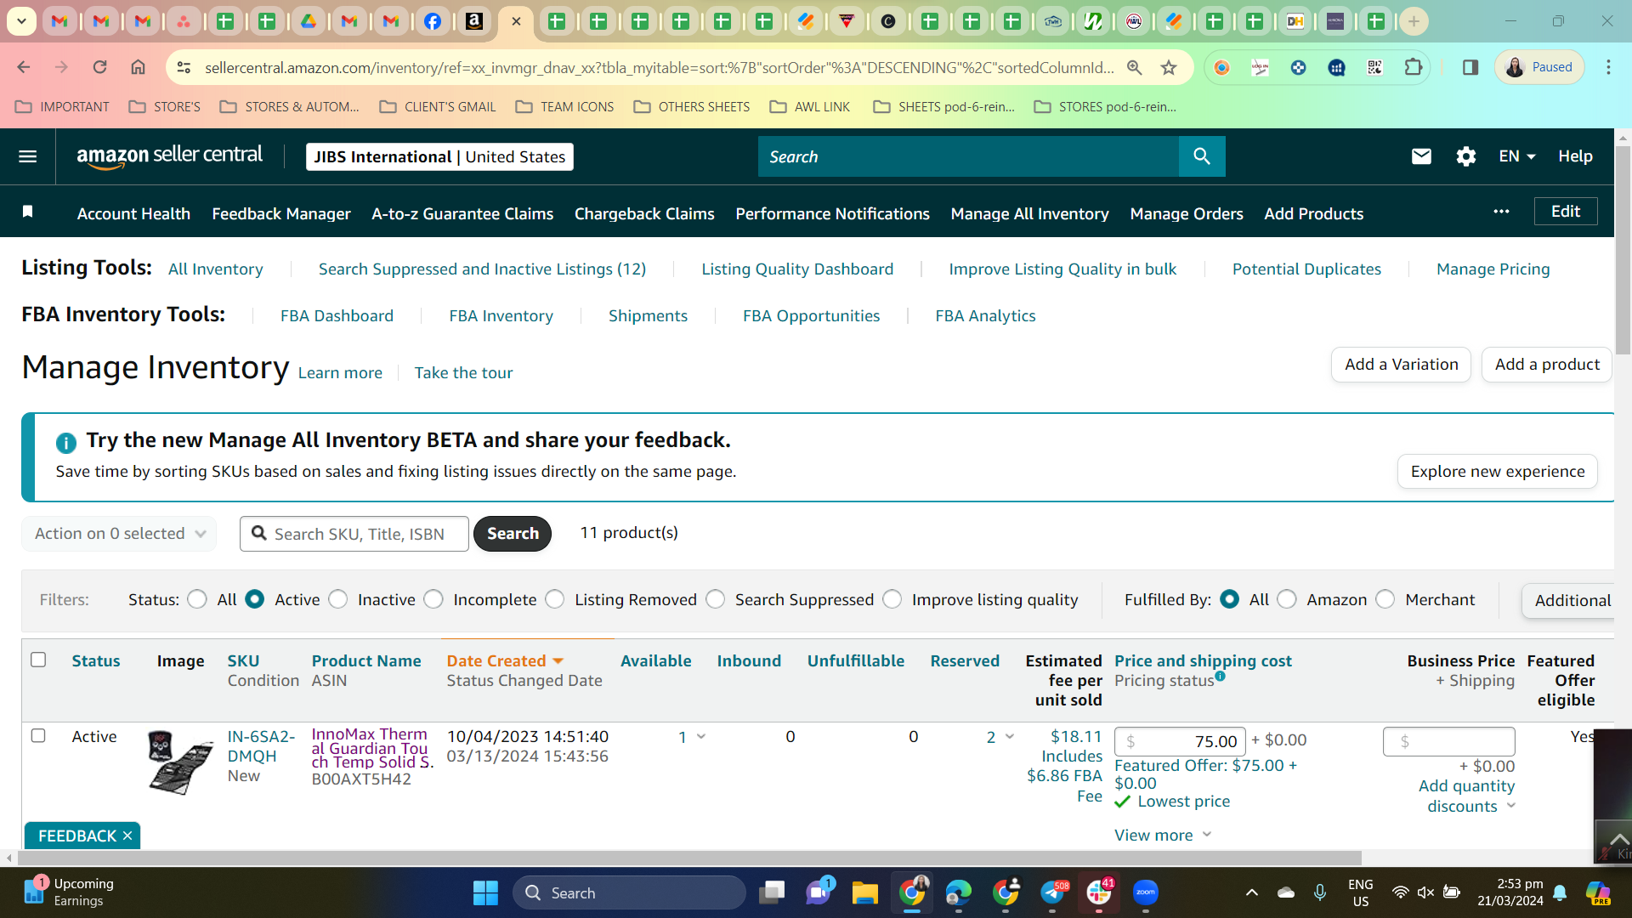
Task: Select the Search Suppressed status filter
Action: coord(716,599)
